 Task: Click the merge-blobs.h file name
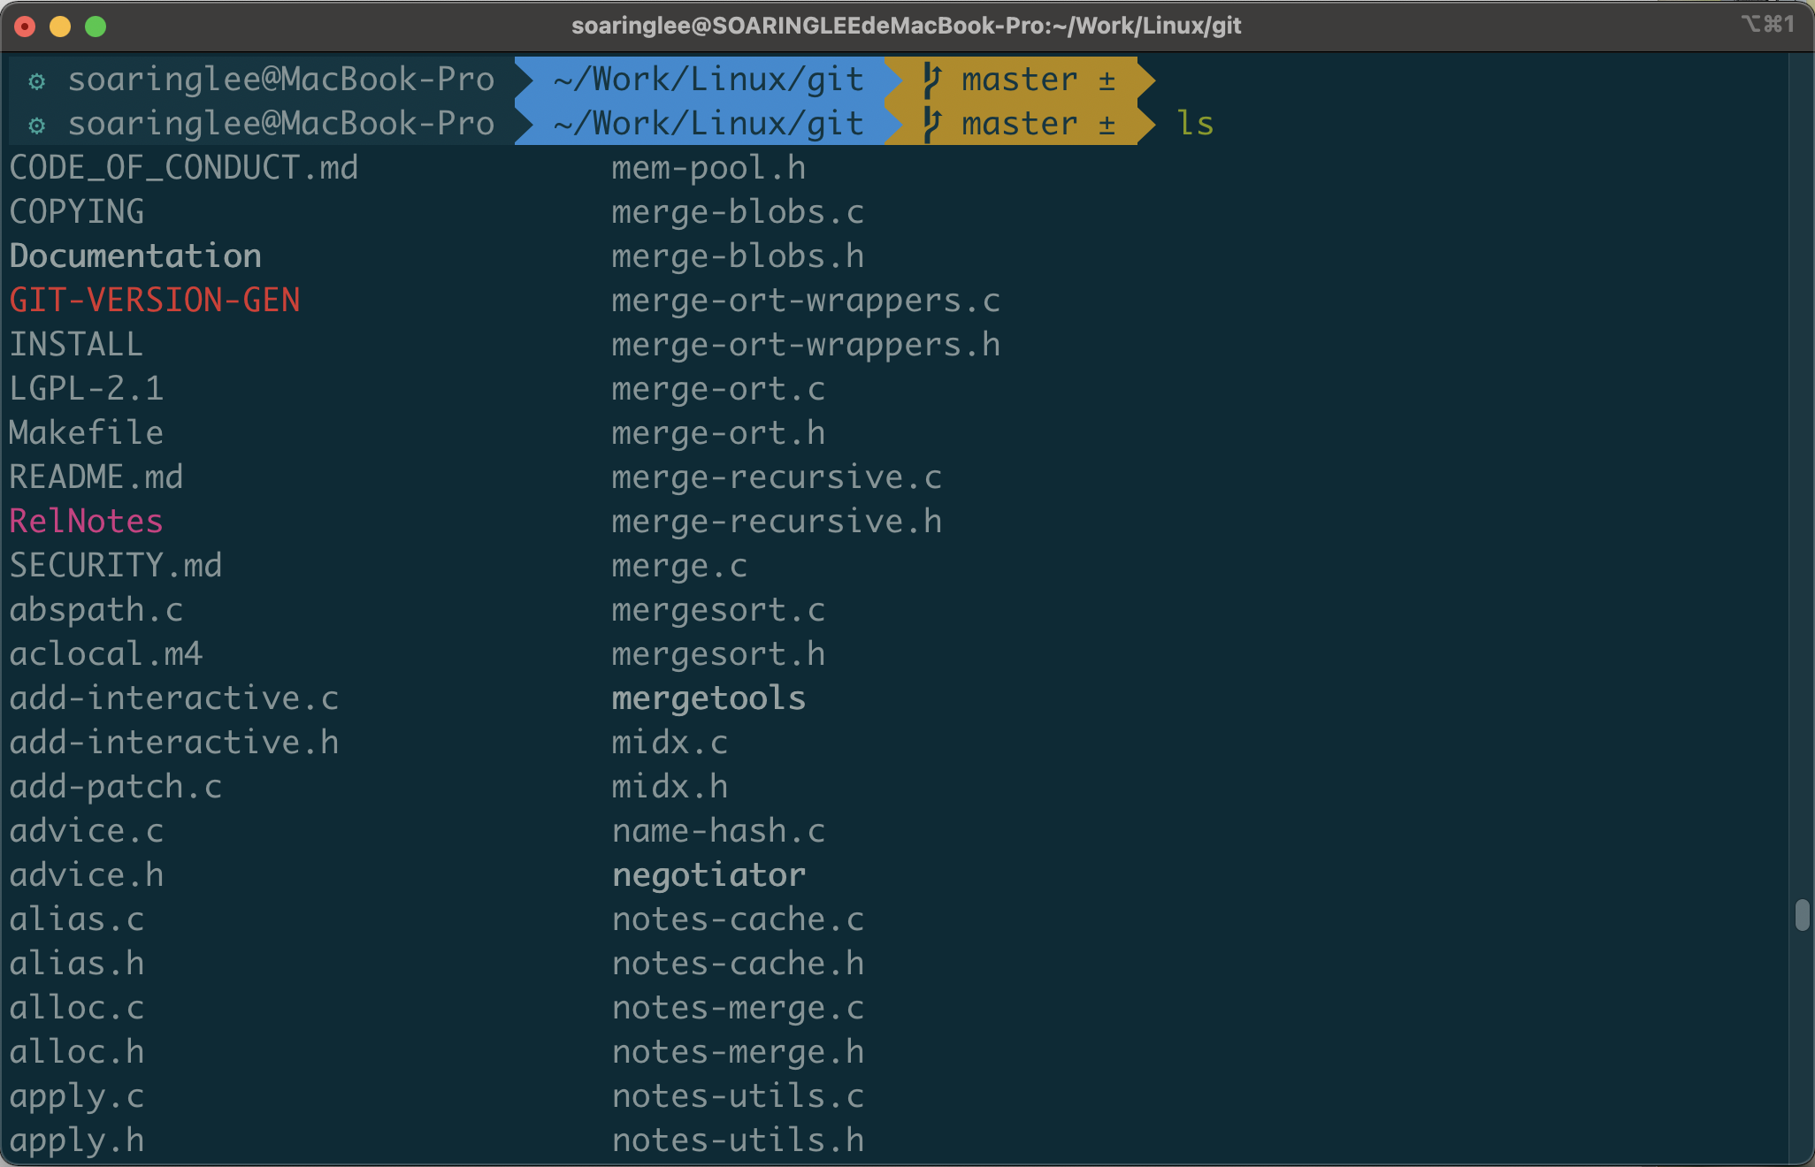point(739,256)
